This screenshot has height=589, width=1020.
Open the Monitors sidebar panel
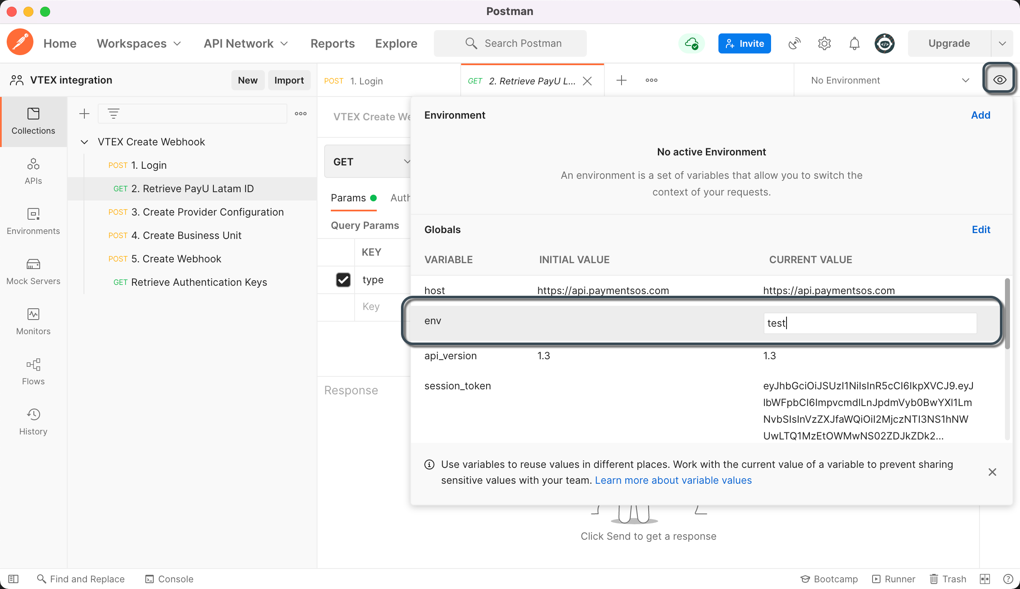tap(33, 322)
